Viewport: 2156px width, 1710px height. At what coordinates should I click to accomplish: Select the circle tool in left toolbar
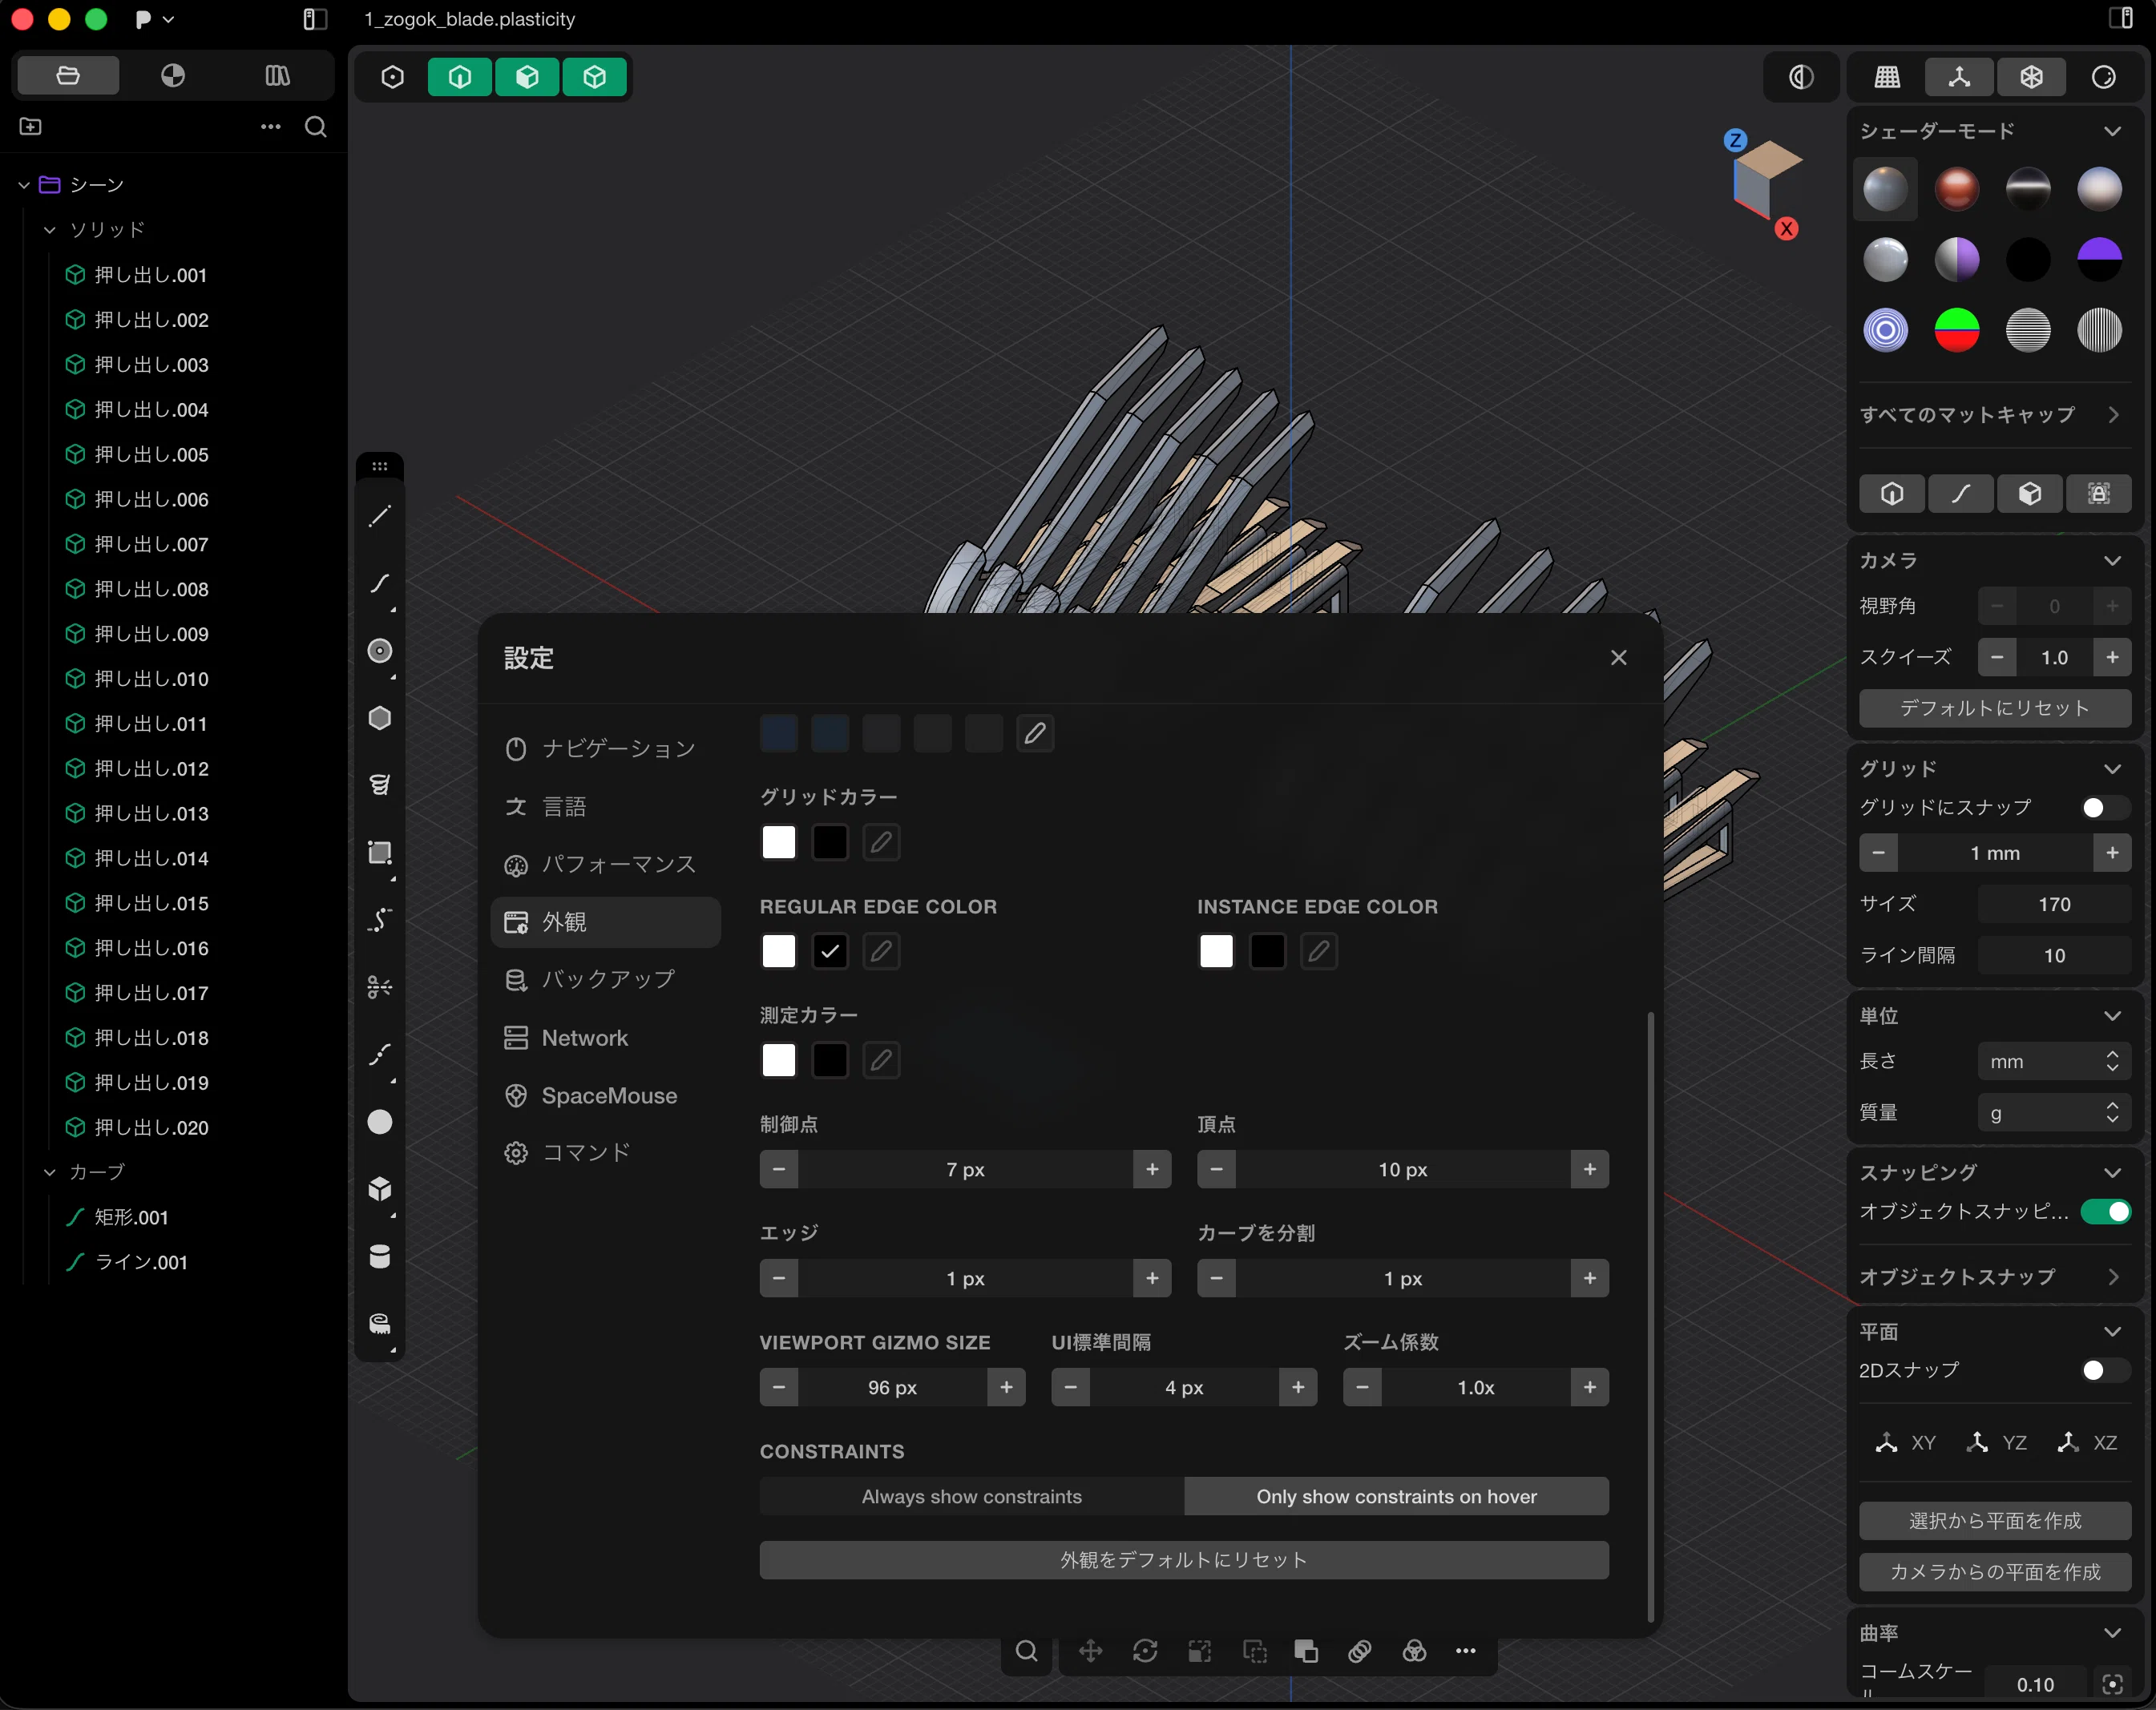coord(380,651)
